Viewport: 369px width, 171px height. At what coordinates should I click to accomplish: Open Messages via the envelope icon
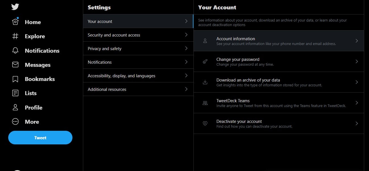click(15, 65)
